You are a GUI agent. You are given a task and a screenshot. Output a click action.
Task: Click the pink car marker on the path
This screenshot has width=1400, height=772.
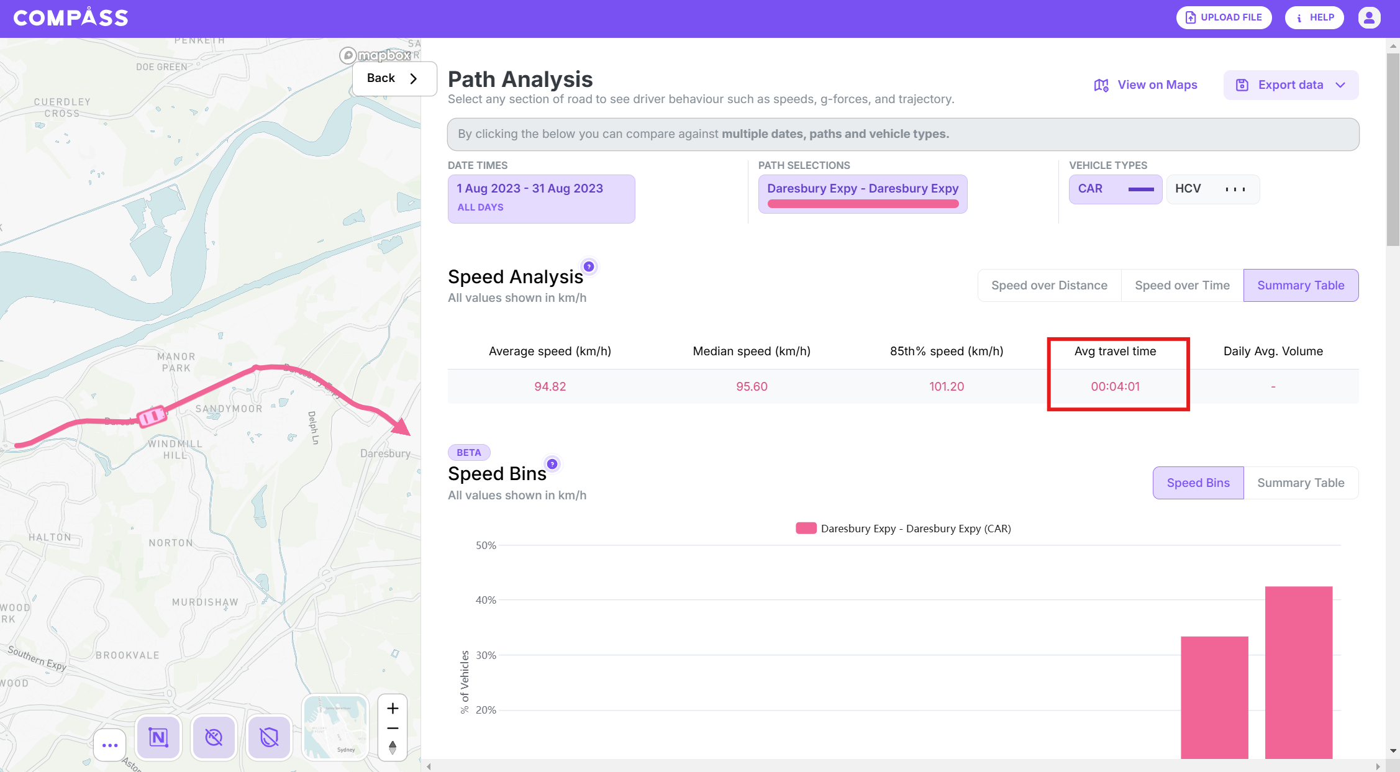[152, 416]
